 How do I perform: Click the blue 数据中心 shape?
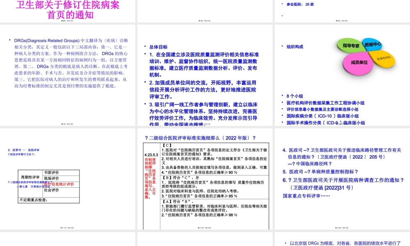pos(373,44)
